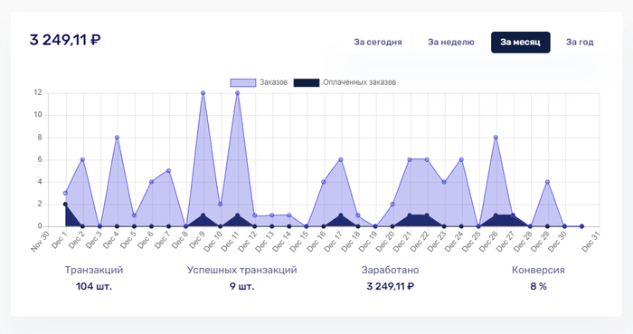Click the 8 % conversion value

538,286
